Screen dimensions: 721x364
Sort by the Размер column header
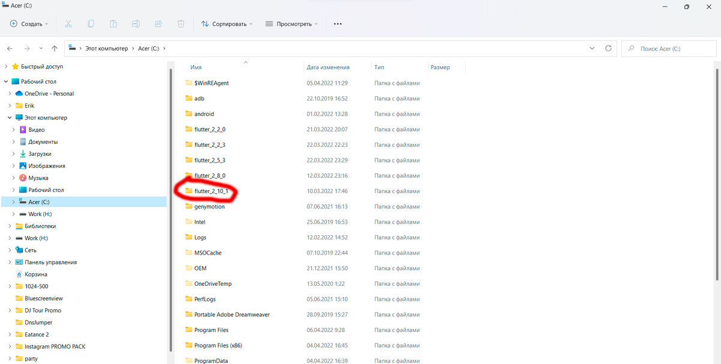point(440,67)
